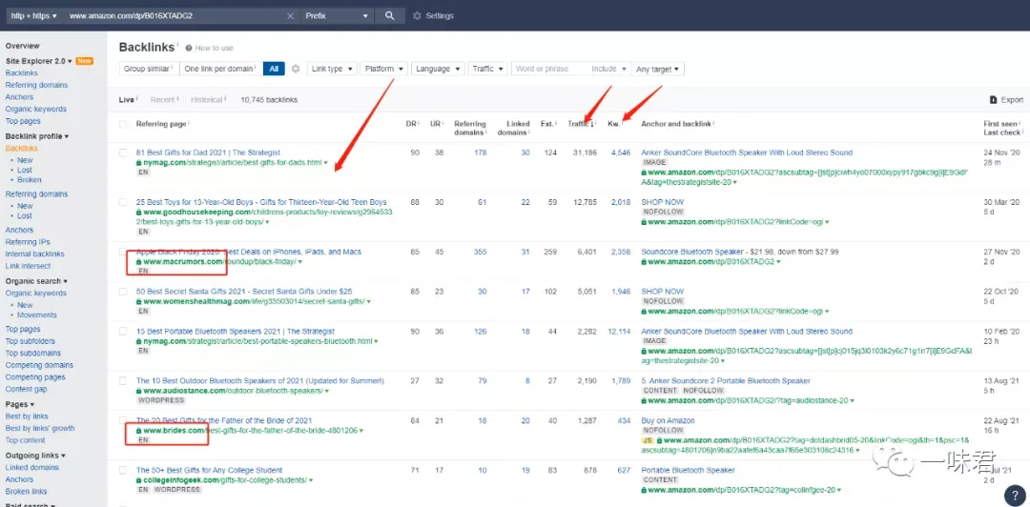The image size is (1030, 507).
Task: Expand the nymag.com best-gifts-for-dads URL caret
Action: click(x=325, y=163)
